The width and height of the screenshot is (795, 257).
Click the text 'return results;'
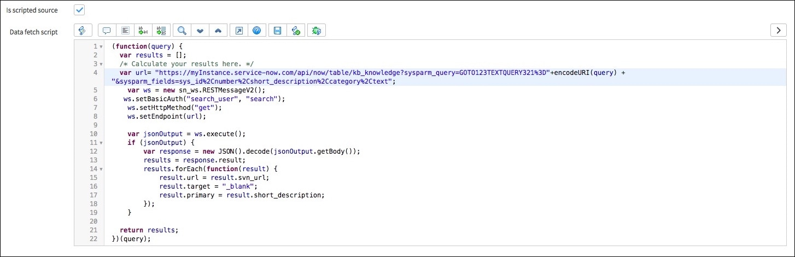(149, 230)
